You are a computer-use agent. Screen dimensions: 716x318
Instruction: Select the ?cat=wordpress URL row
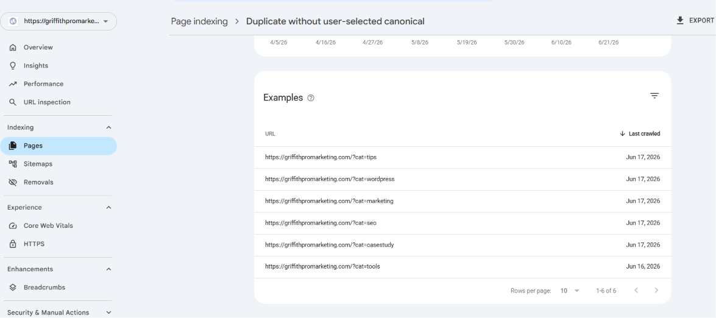tap(463, 179)
